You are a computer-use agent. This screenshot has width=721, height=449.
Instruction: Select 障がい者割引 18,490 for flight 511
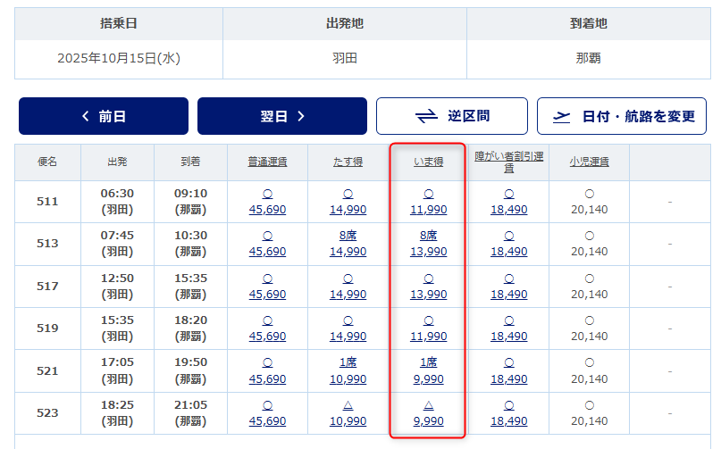509,210
